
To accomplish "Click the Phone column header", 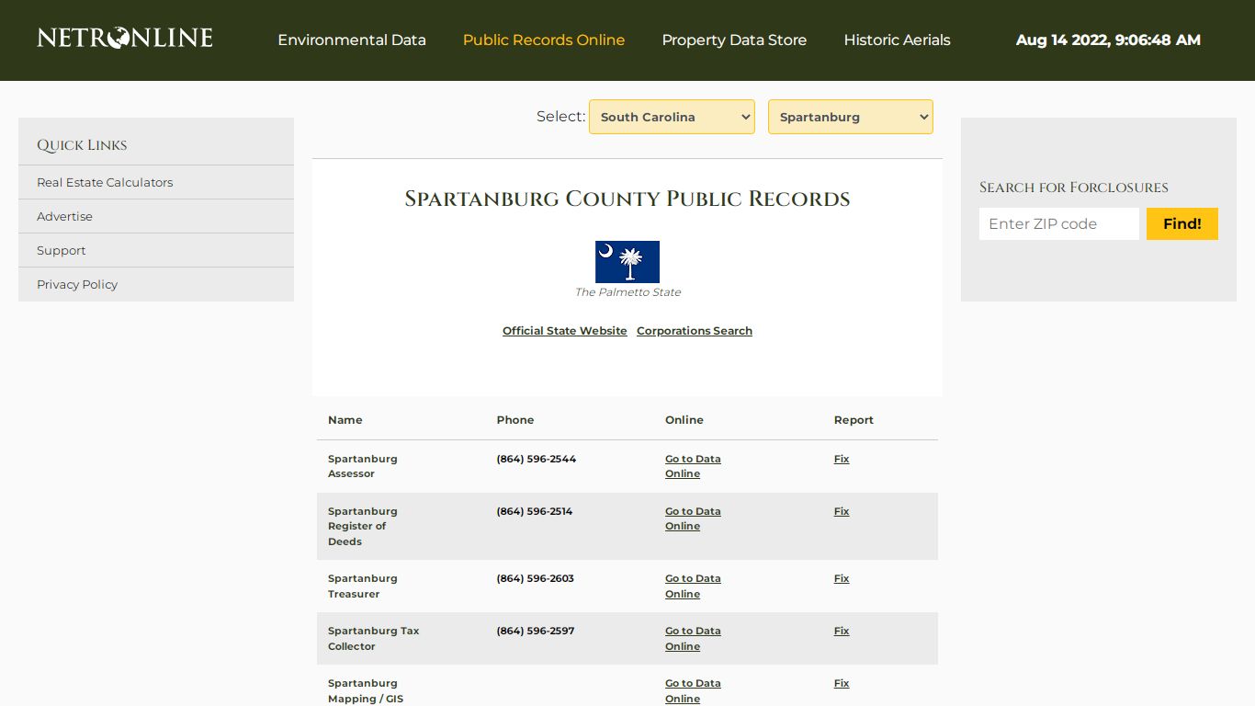I will coord(515,420).
